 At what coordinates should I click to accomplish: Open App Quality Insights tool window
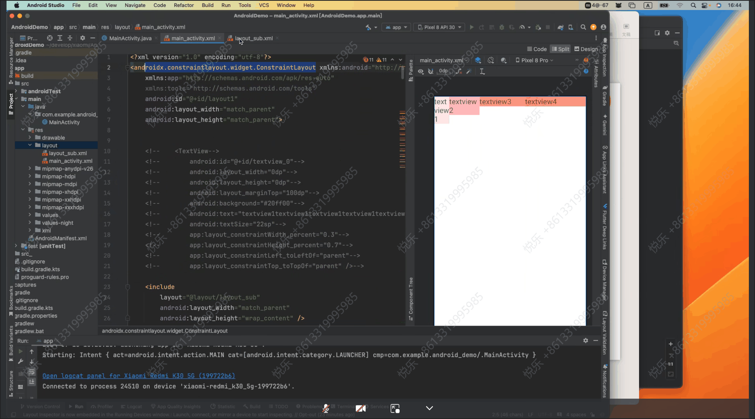175,406
